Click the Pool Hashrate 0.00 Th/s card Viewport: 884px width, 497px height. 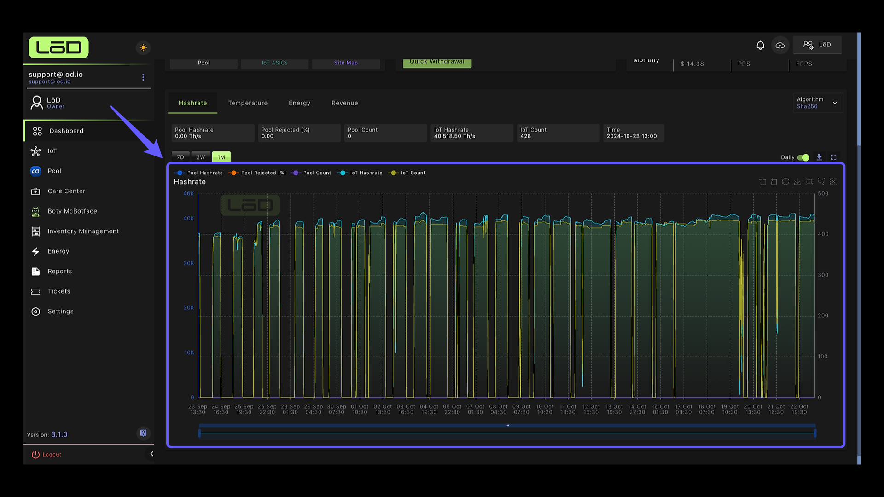click(213, 133)
